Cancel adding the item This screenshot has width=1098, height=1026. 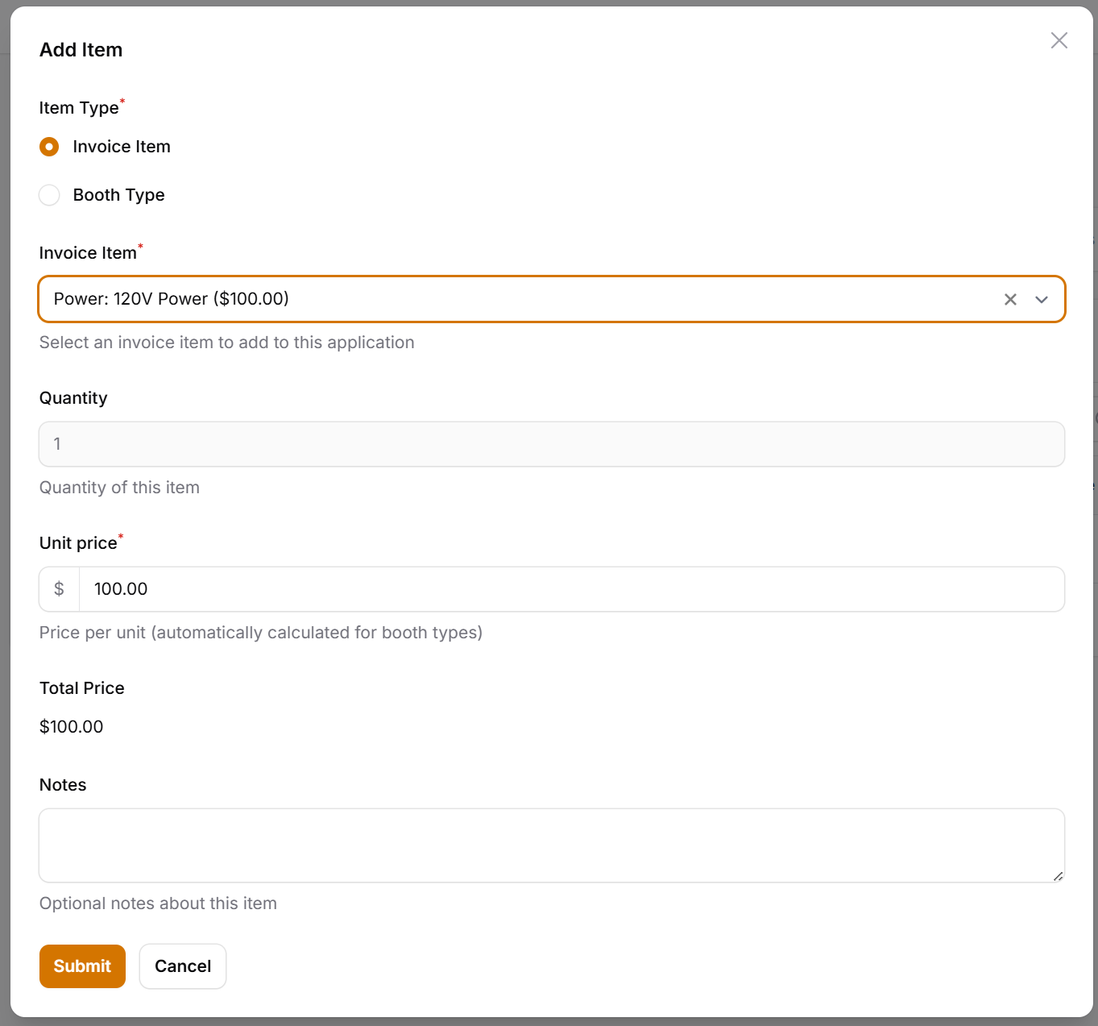(183, 966)
